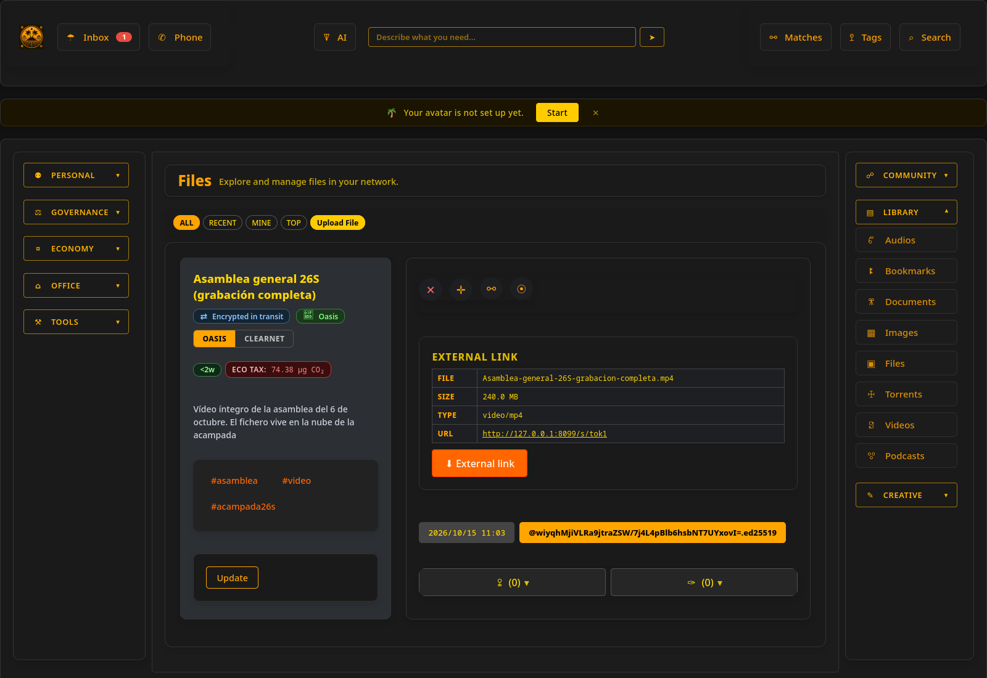Open Podcasts in the Library sidebar

point(906,455)
